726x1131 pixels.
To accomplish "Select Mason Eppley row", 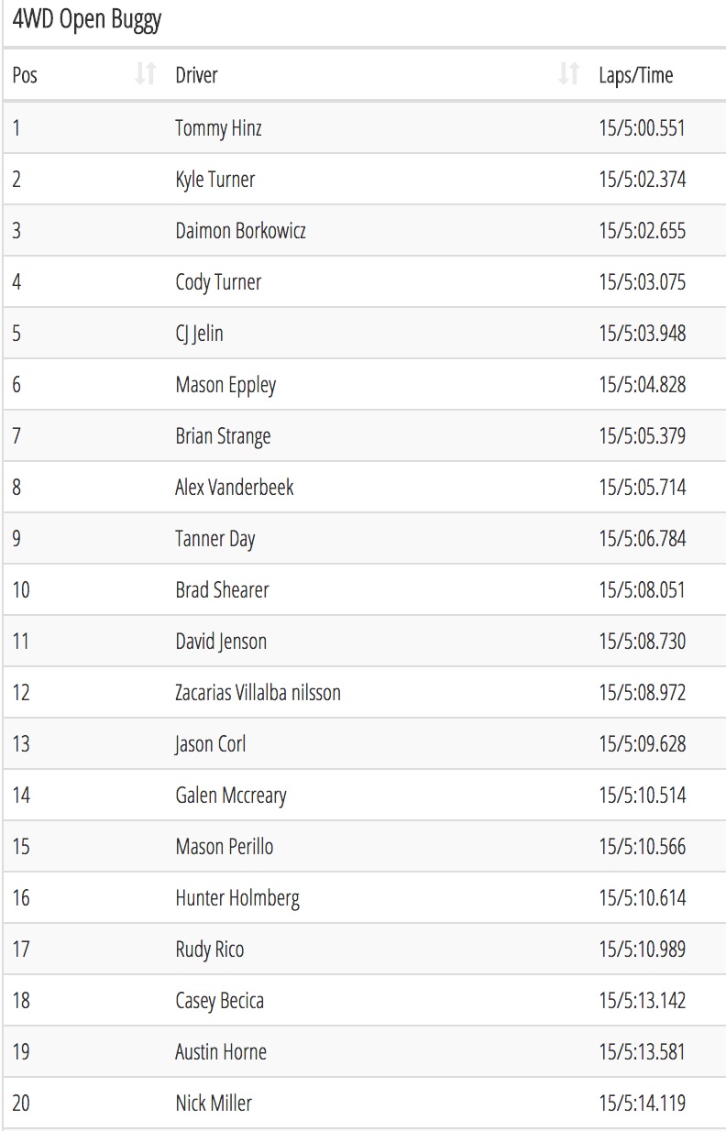I will point(365,384).
